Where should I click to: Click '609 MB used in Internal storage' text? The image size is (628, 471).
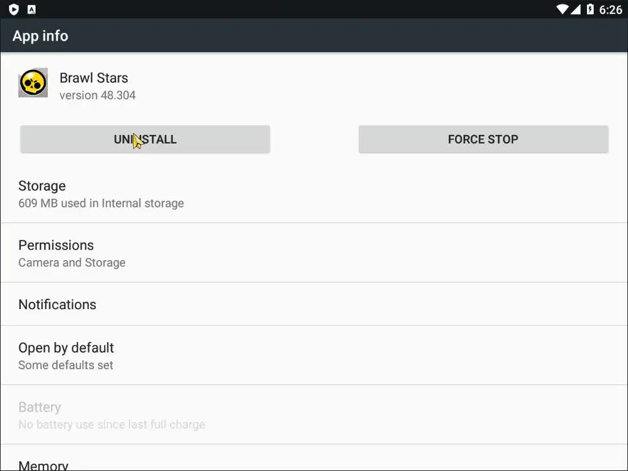coord(101,203)
